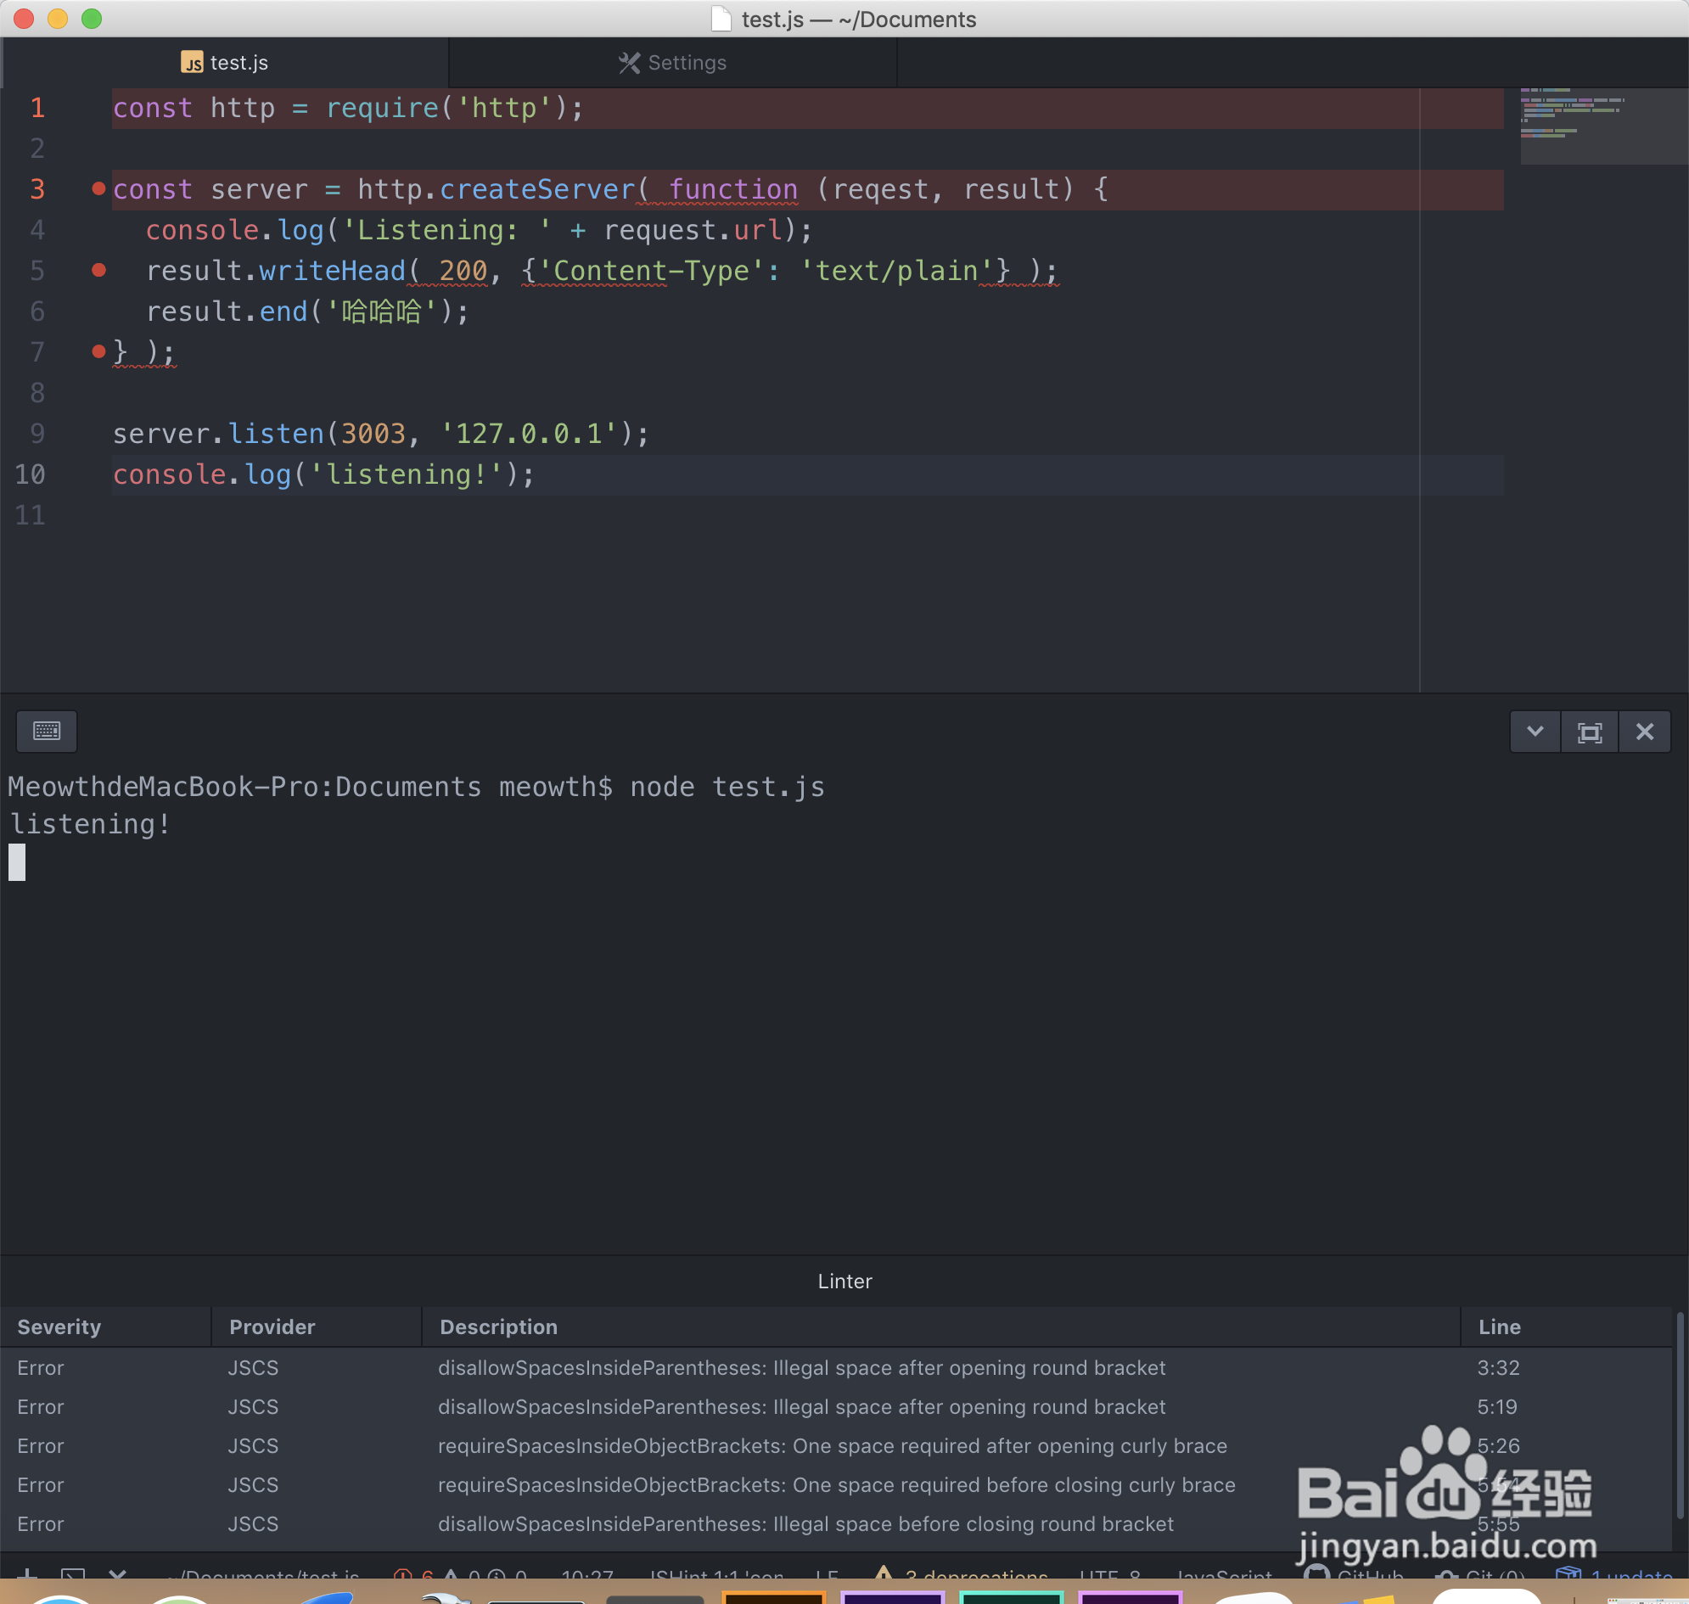1689x1604 pixels.
Task: Switch to the Settings tab
Action: 672,63
